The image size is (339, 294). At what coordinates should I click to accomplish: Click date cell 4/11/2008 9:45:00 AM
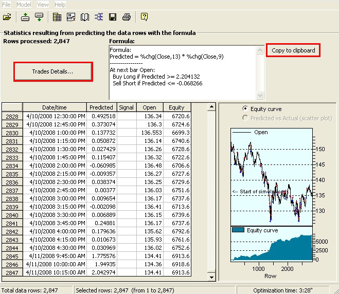coord(55,256)
